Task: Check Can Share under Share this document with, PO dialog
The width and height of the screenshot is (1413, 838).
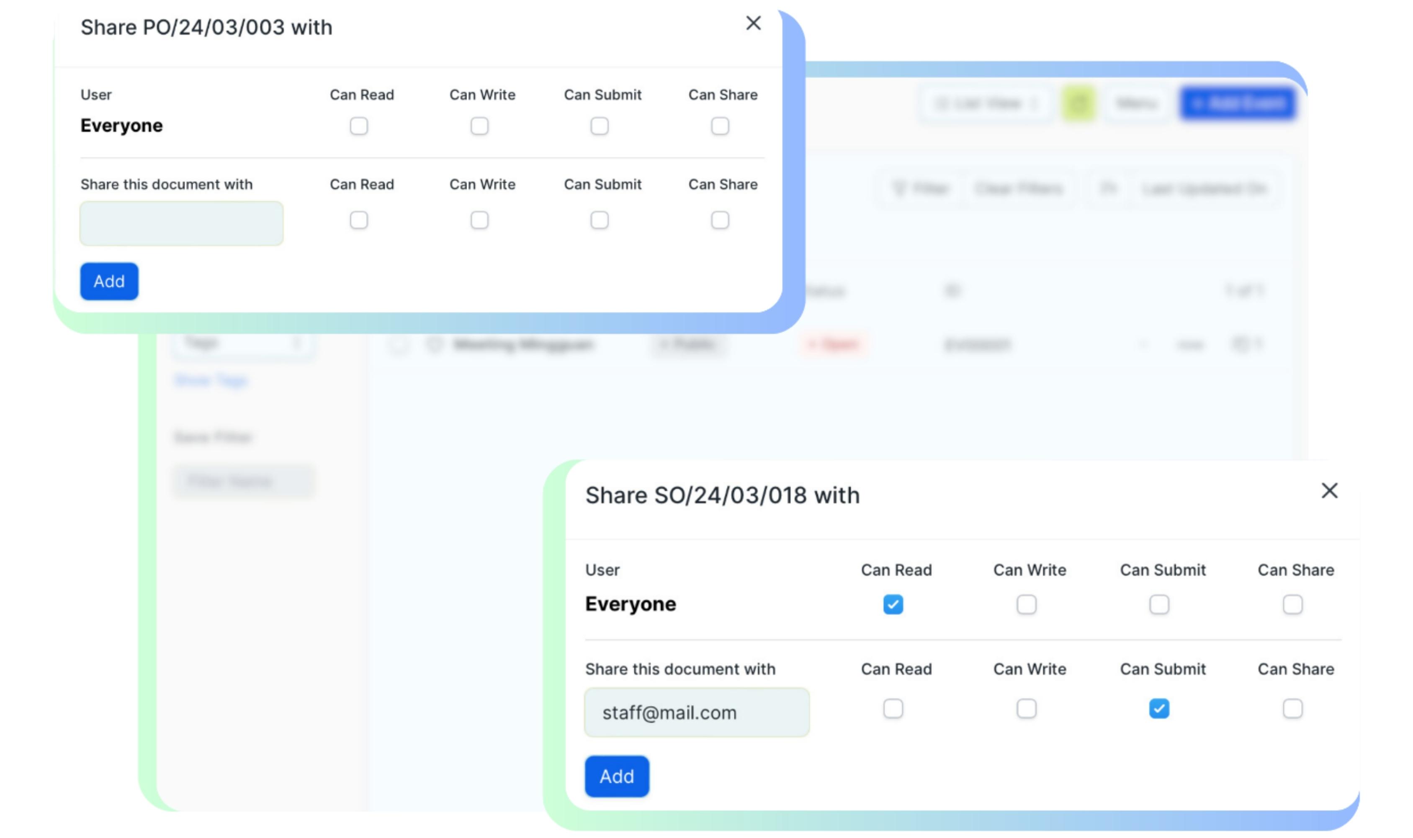Action: pyautogui.click(x=720, y=220)
